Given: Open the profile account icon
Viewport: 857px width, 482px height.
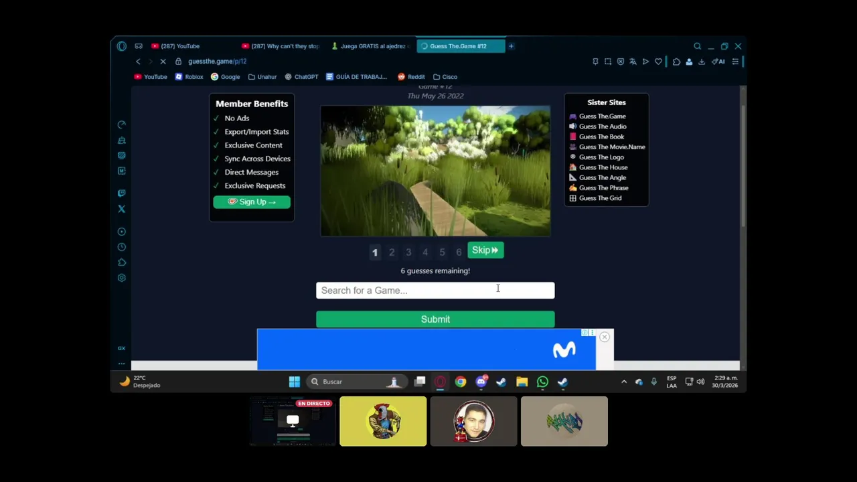Looking at the screenshot, I should coord(689,62).
